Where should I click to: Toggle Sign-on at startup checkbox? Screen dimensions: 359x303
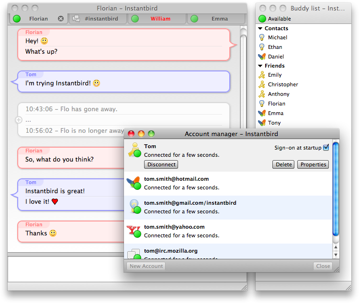click(326, 148)
